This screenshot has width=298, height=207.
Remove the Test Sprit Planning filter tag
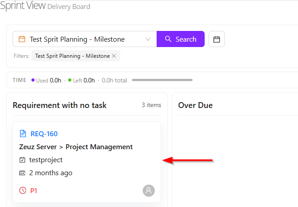(x=114, y=56)
